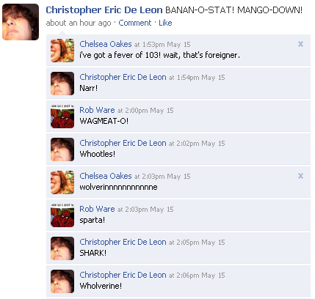This screenshot has width=315, height=299.
Task: Click Rob Ware's Spider-Man avatar on WAGMEAT-O comment
Action: [62, 117]
